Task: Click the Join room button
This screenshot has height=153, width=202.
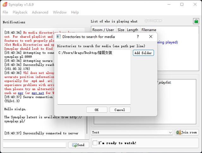Action: coord(187,132)
